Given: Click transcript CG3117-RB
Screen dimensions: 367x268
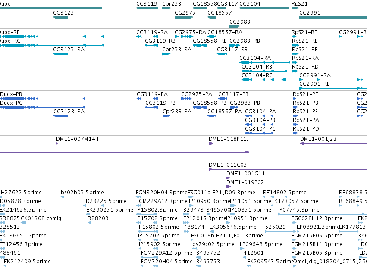Looking at the screenshot, I should [232, 50].
